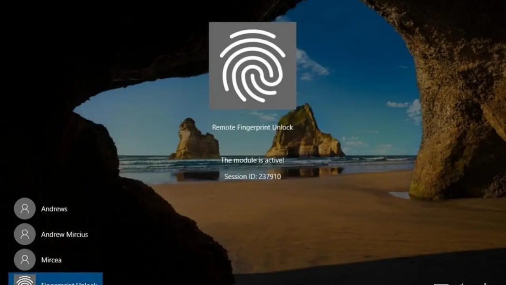Viewport: 506px width, 285px height.
Task: Click the left sea stack rock in wallpaper
Action: 194,141
